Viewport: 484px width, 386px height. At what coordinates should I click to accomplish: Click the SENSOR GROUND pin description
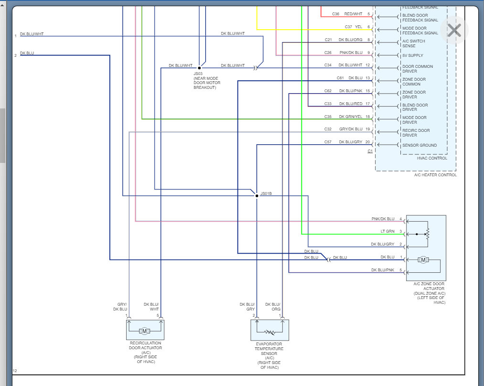[419, 145]
